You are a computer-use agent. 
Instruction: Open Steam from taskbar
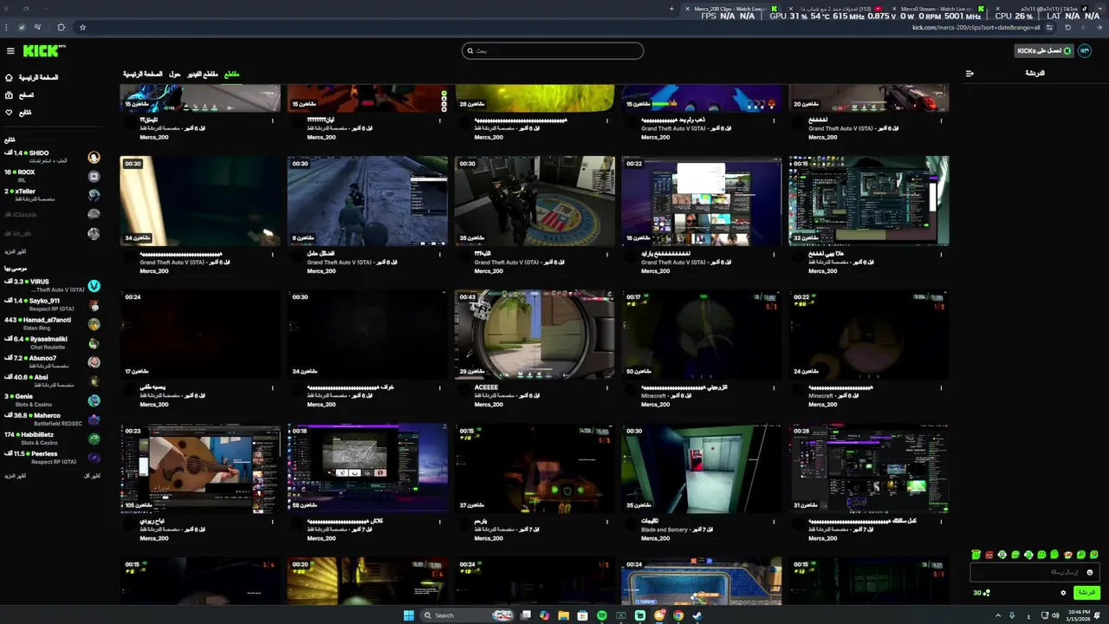coord(697,615)
